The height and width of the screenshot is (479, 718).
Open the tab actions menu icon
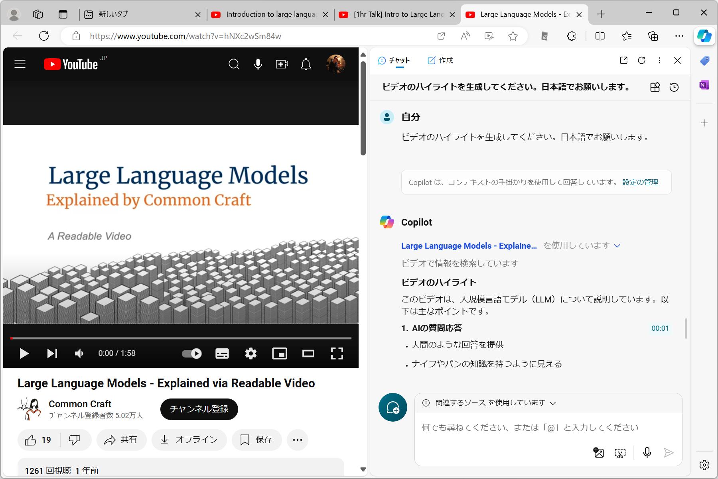(x=63, y=14)
